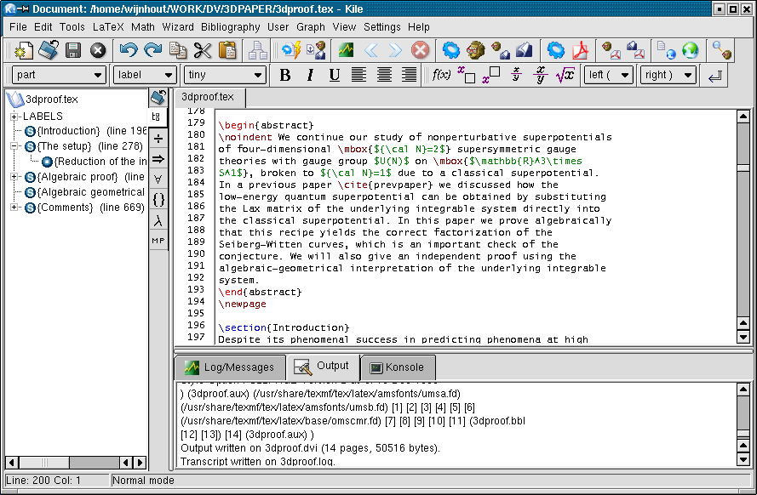757x495 pixels.
Task: Show the arrow symbols sidebar panel
Action: tap(158, 158)
